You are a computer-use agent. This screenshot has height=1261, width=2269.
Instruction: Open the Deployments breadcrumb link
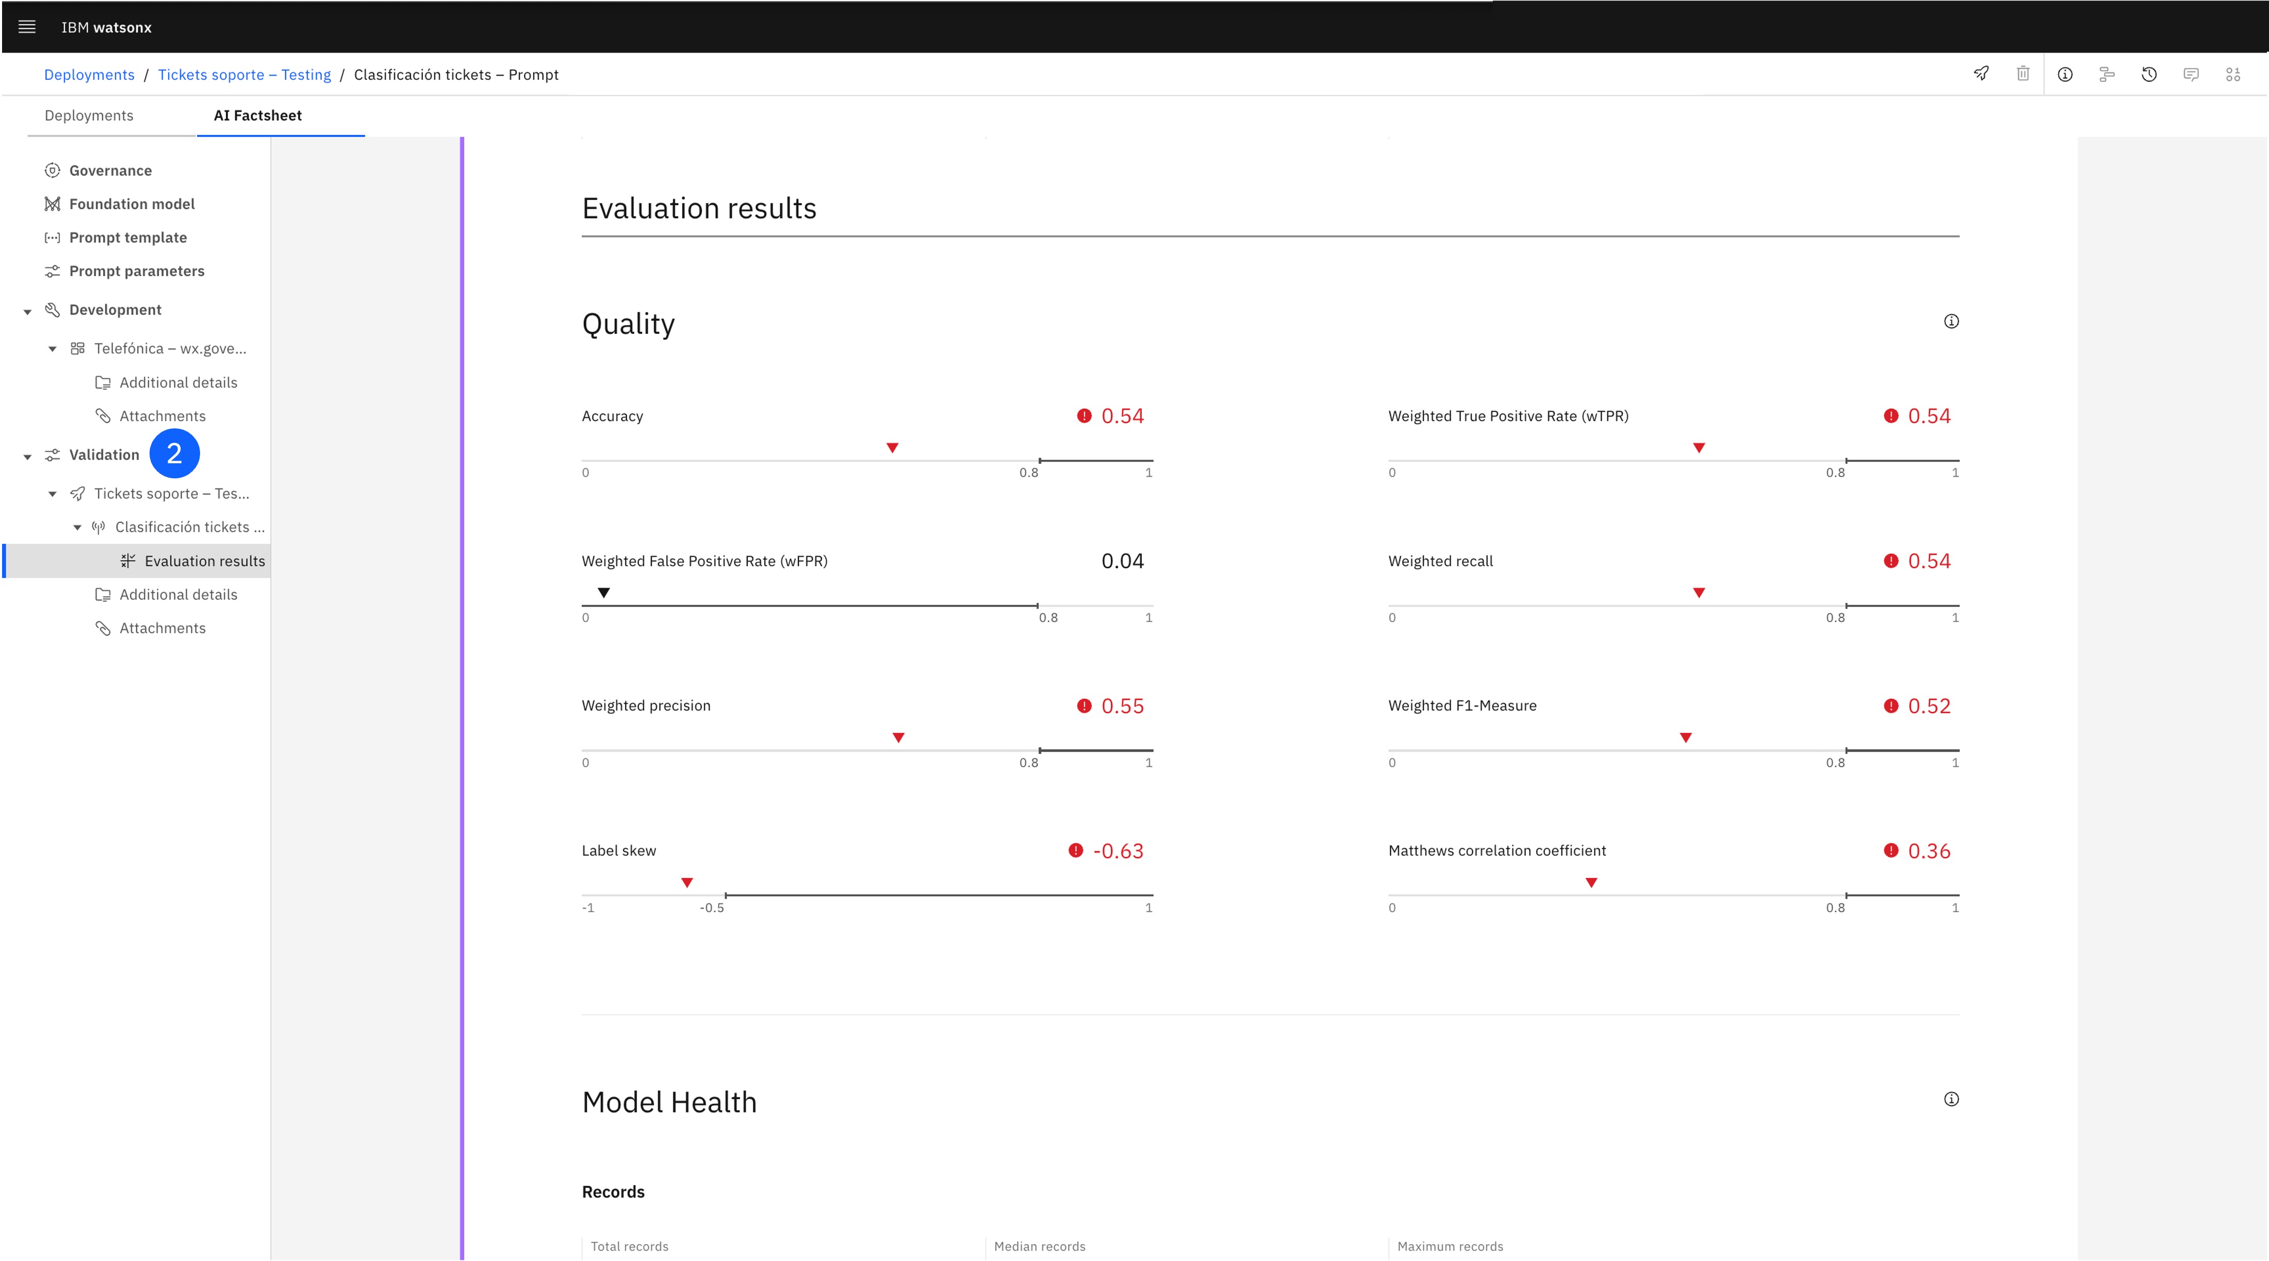click(x=89, y=75)
